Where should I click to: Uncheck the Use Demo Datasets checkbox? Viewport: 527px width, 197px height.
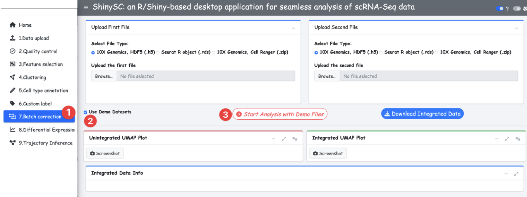tap(86, 112)
